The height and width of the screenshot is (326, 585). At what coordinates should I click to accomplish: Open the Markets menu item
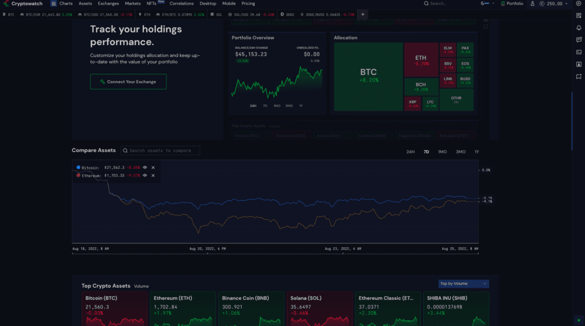pos(133,3)
